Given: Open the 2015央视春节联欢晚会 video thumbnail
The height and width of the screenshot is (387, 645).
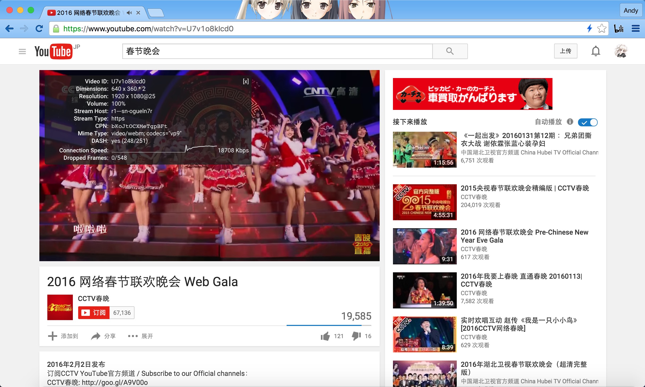Looking at the screenshot, I should (x=425, y=202).
